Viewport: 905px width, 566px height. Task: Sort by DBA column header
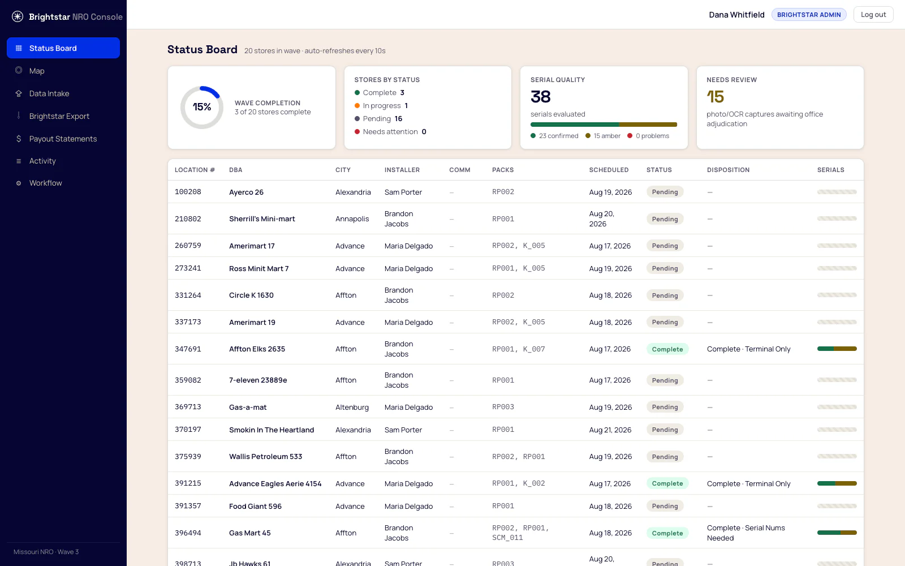pos(236,170)
